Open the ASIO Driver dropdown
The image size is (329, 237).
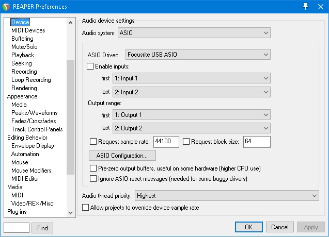pyautogui.click(x=198, y=55)
